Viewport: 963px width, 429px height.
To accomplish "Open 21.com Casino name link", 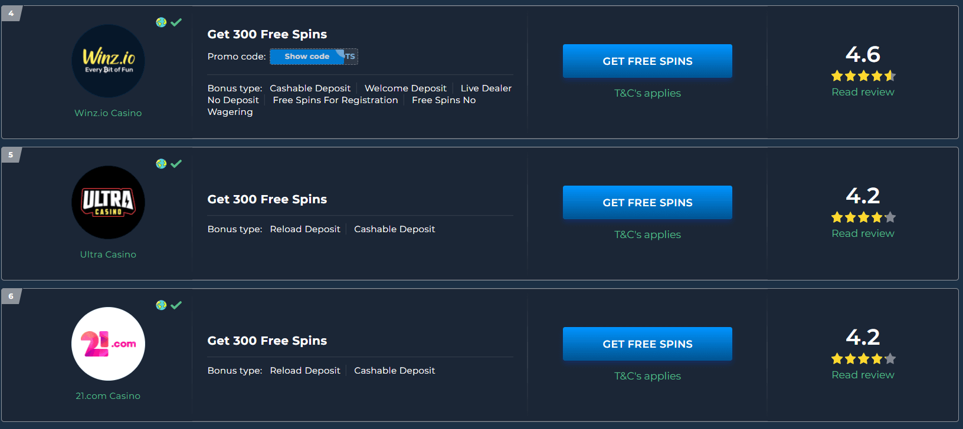I will (108, 396).
